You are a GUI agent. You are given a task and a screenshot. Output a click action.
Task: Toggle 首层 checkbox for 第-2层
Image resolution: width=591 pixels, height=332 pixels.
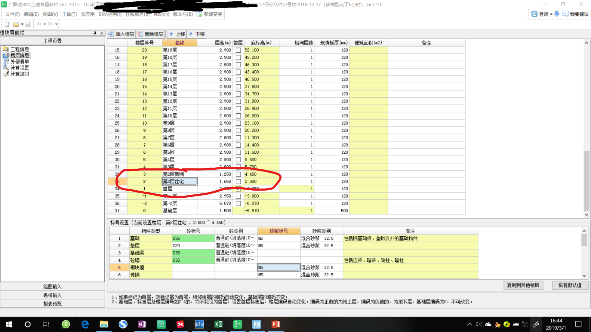238,204
